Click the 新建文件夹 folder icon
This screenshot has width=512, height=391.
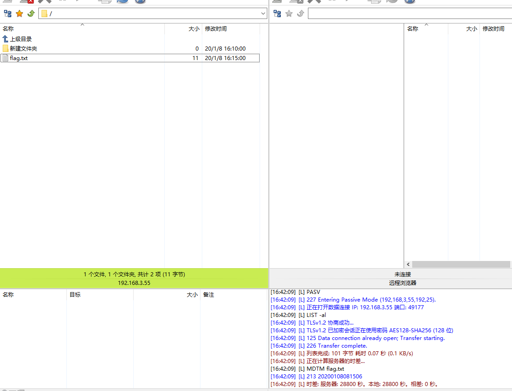click(5, 48)
